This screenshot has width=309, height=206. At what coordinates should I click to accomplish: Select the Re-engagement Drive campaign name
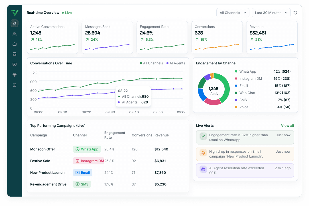[x=48, y=184]
